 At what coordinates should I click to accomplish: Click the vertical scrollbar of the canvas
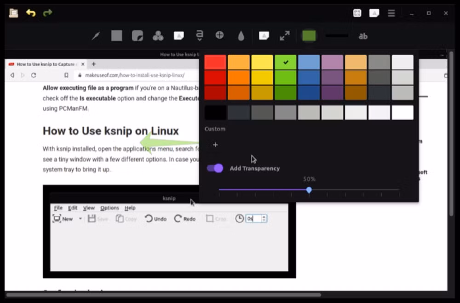pos(451,134)
